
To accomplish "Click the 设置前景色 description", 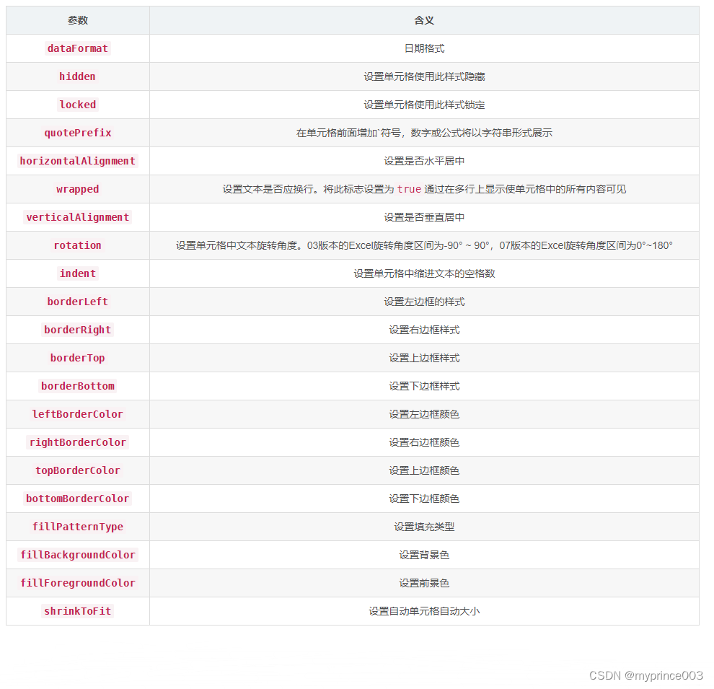I will (x=424, y=583).
